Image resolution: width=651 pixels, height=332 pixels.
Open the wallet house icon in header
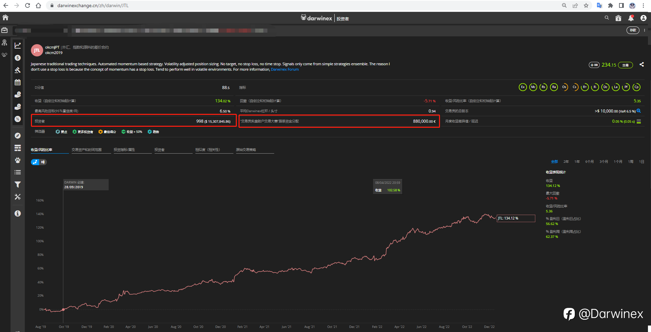pyautogui.click(x=618, y=18)
